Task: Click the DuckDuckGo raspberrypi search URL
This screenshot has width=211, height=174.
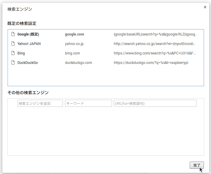Action: [x=151, y=63]
